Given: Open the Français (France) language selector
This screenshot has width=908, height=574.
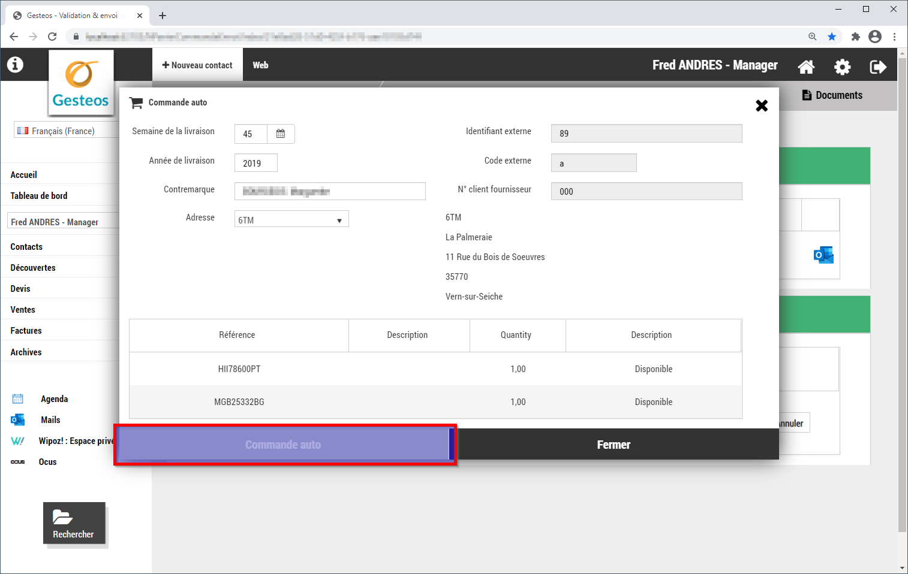Looking at the screenshot, I should pos(65,131).
